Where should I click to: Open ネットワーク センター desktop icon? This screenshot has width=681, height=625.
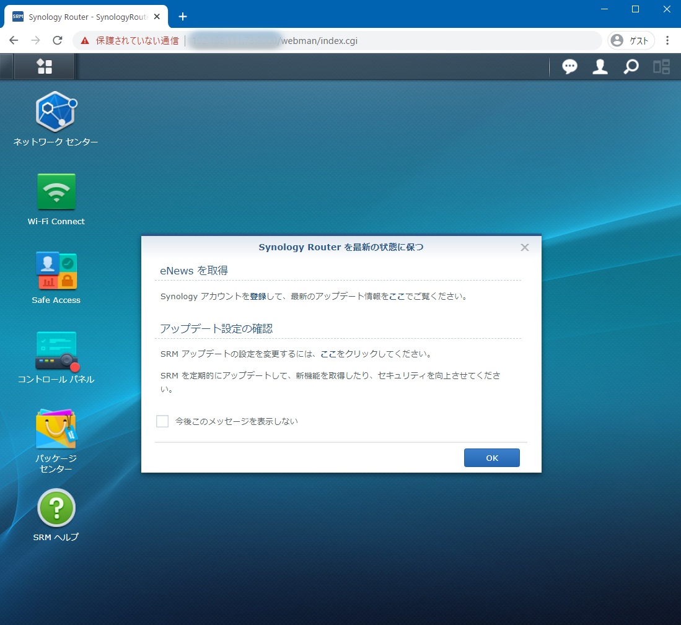[56, 119]
